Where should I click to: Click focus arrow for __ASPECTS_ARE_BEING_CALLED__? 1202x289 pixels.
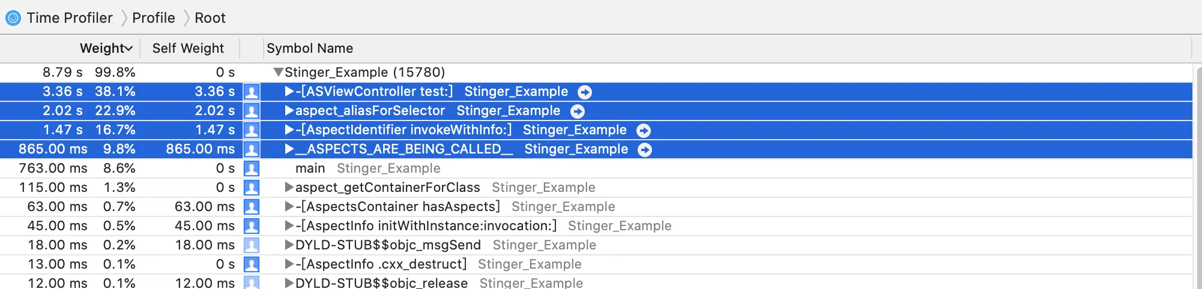645,149
